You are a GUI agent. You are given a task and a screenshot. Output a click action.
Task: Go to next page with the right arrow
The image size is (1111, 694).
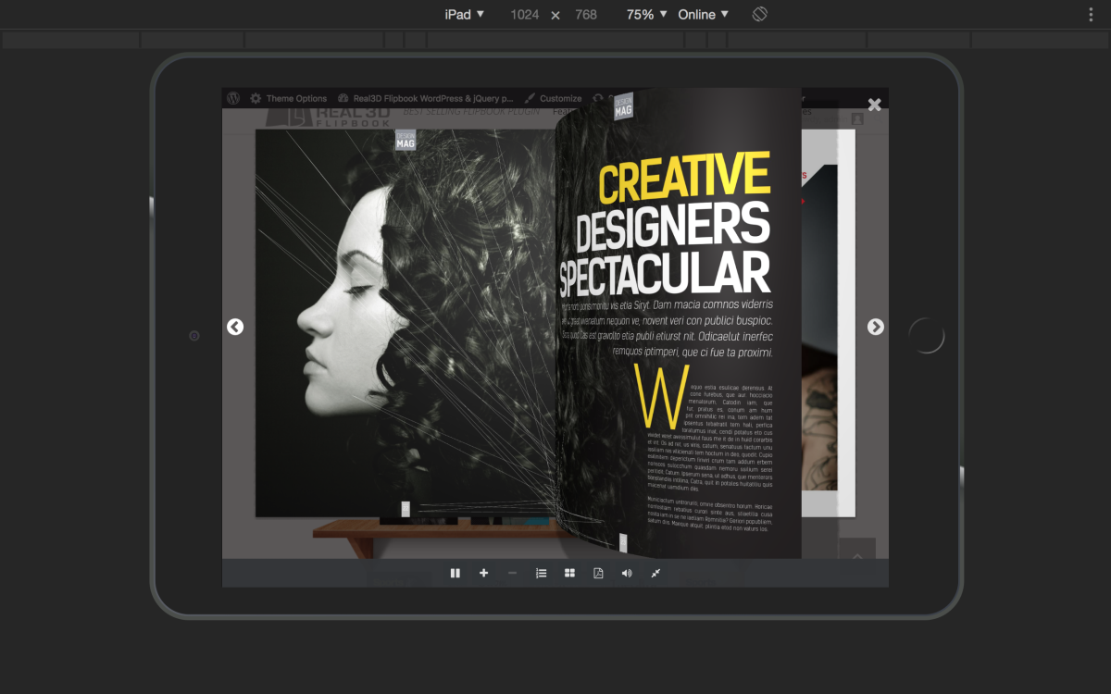tap(875, 327)
